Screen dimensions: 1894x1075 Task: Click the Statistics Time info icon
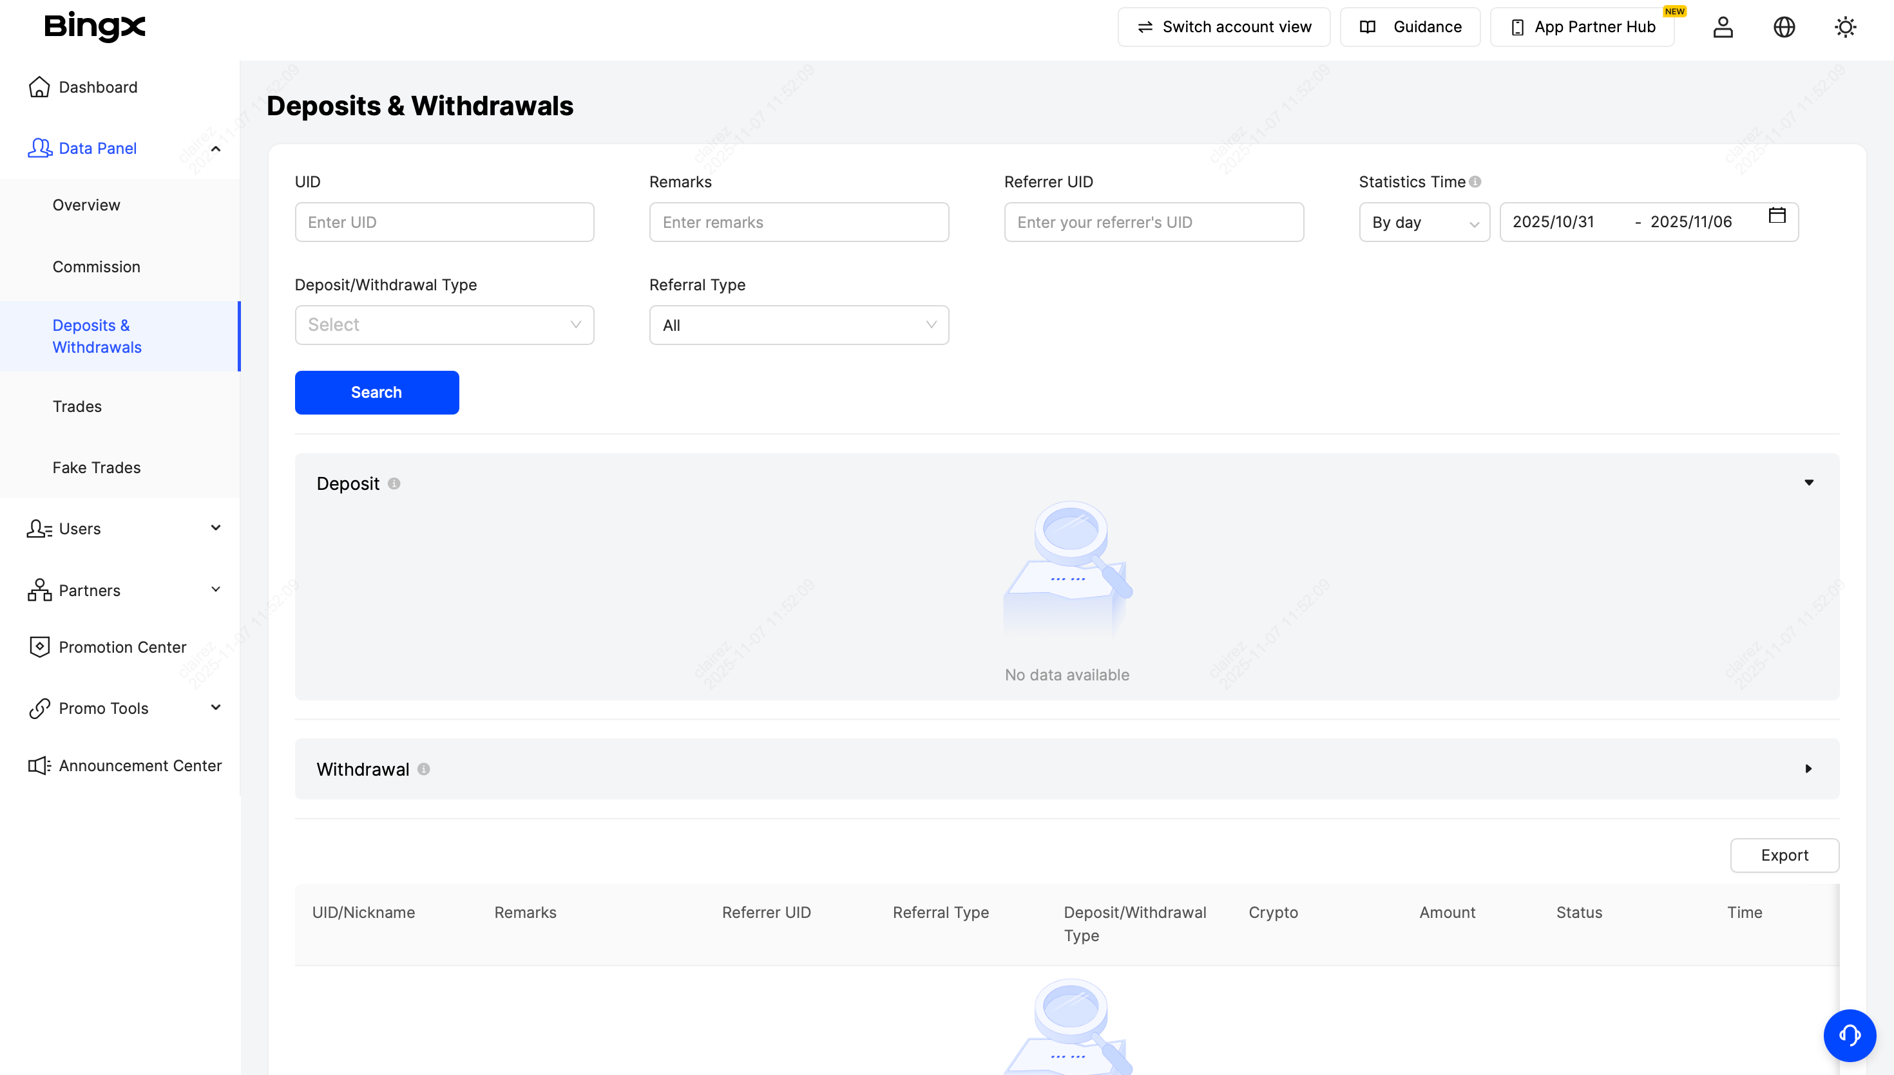(1475, 182)
